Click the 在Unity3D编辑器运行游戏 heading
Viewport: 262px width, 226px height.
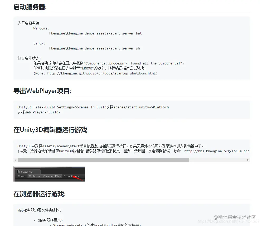pyautogui.click(x=51, y=130)
